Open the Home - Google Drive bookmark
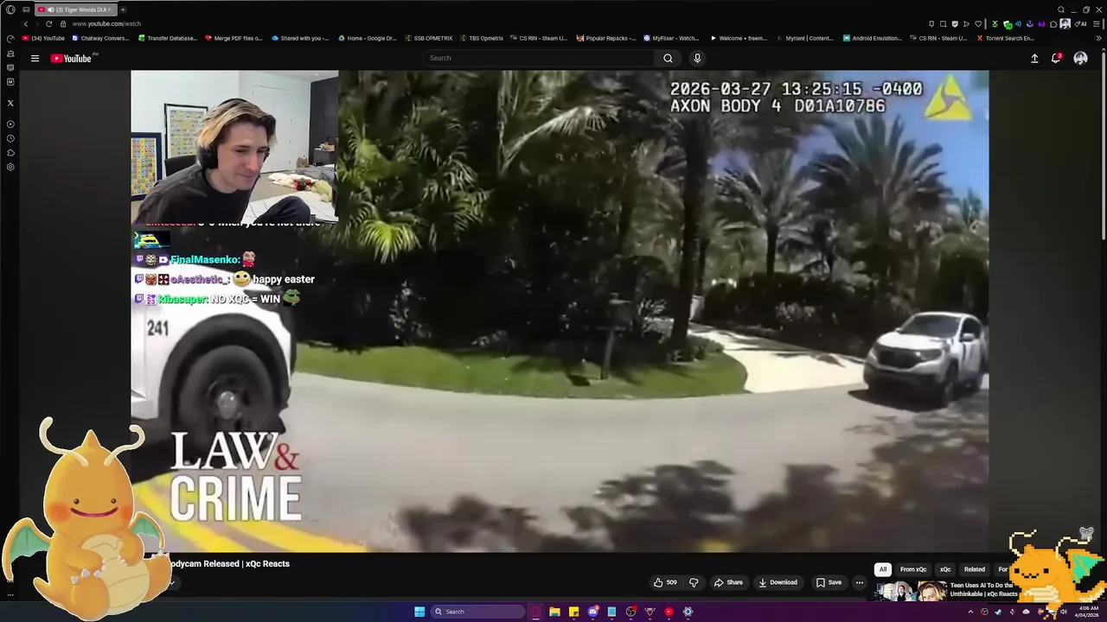Image resolution: width=1107 pixels, height=622 pixels. (368, 38)
